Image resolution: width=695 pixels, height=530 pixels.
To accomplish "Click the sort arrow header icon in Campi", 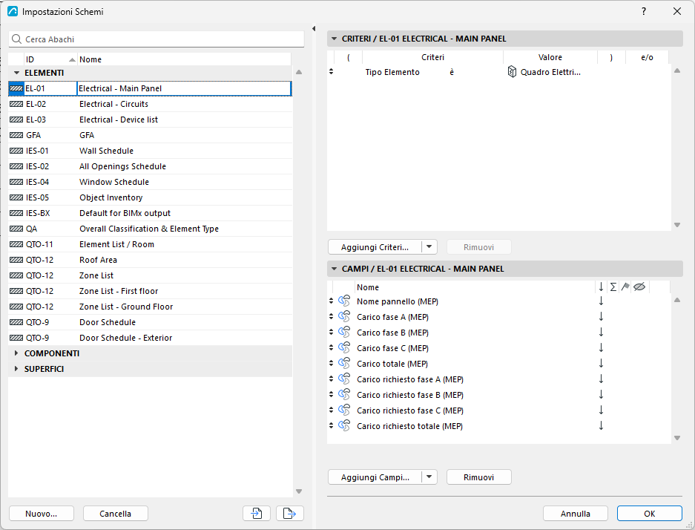I will 601,287.
